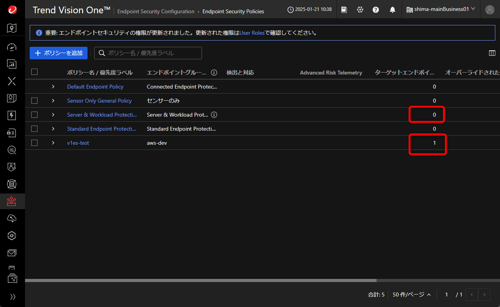The image size is (500, 307).
Task: Expand the Default Endpoint Policy row
Action: pos(53,87)
